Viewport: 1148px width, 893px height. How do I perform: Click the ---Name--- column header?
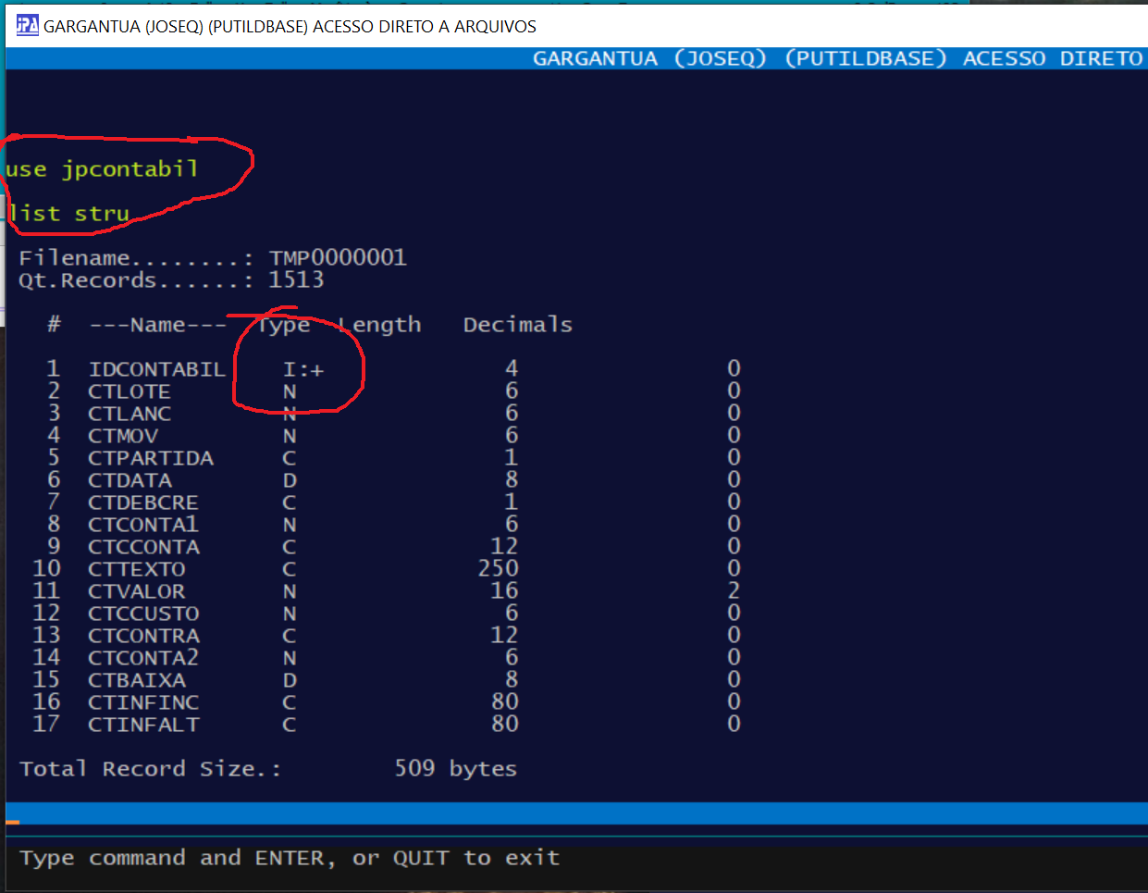pos(157,325)
